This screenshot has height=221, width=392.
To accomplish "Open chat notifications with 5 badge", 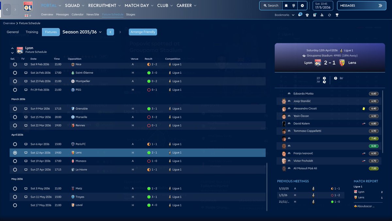I will 300,15.
